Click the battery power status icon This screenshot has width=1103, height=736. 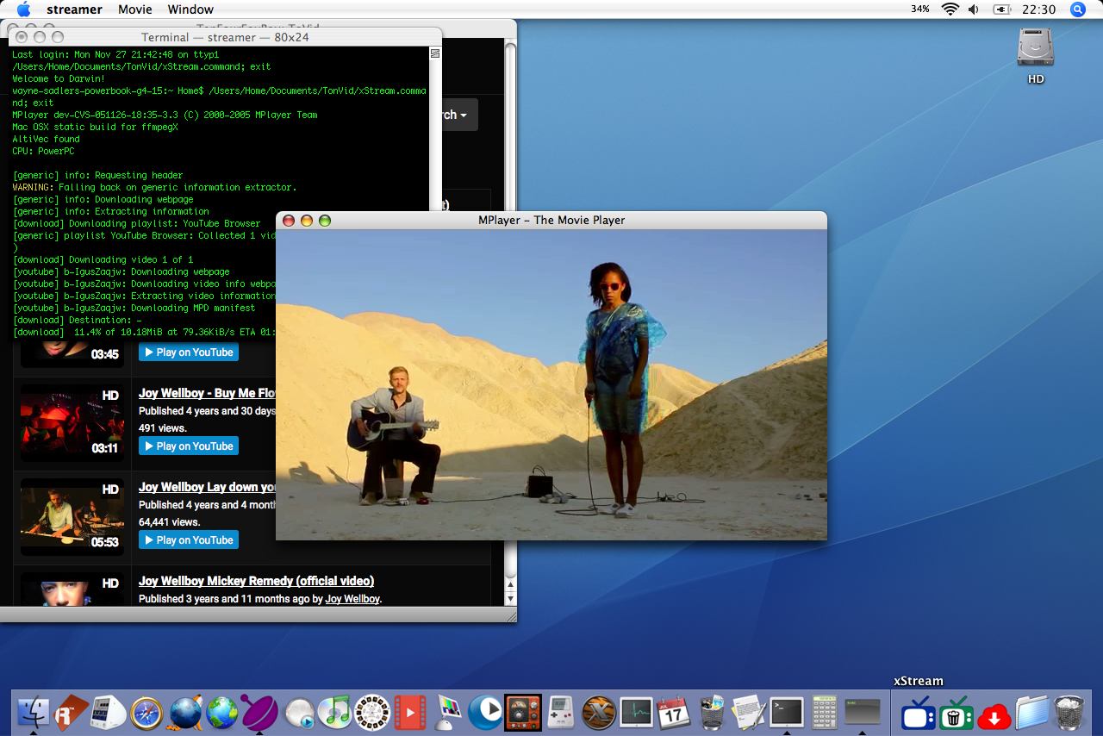pos(1001,9)
